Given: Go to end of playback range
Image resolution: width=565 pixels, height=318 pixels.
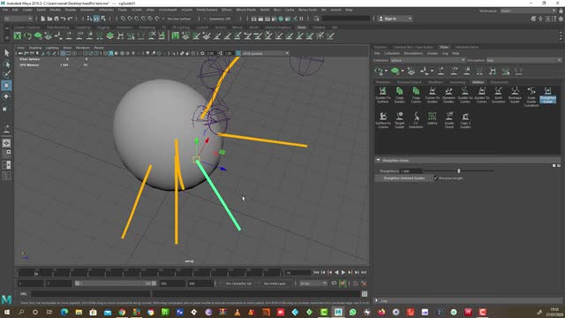Looking at the screenshot, I should tap(364, 273).
